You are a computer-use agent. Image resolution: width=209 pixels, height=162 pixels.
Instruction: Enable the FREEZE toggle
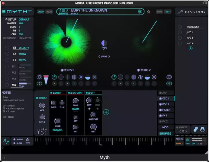point(177,127)
